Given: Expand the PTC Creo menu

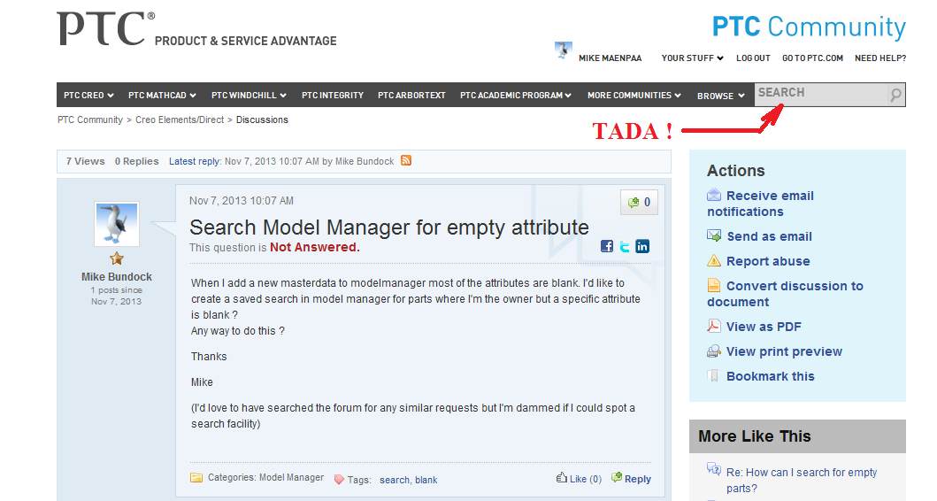Looking at the screenshot, I should coord(88,95).
